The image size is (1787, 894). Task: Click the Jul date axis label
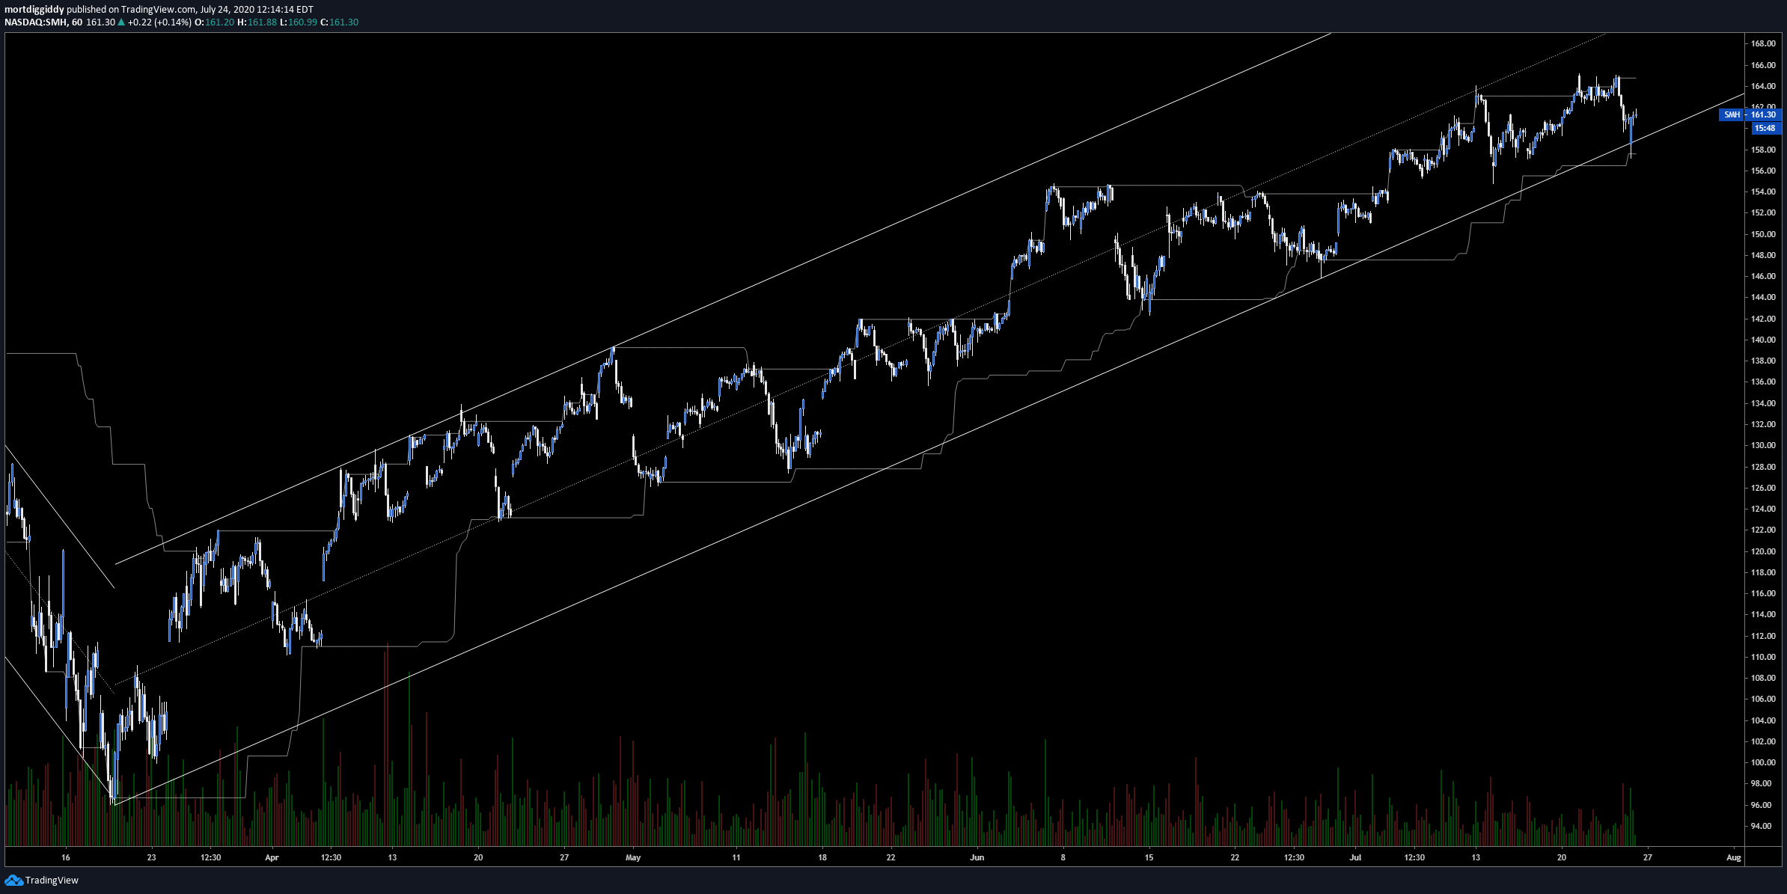[1355, 857]
